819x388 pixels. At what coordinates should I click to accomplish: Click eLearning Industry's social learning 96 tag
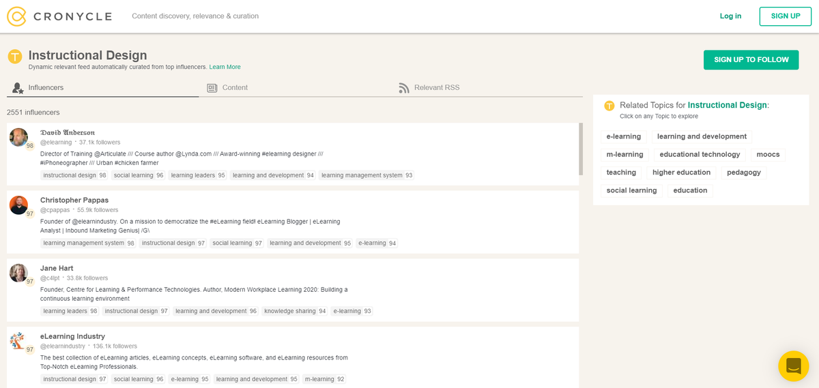tap(139, 379)
